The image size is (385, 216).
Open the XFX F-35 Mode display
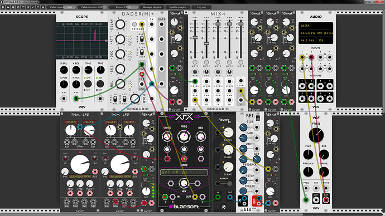(x=184, y=172)
